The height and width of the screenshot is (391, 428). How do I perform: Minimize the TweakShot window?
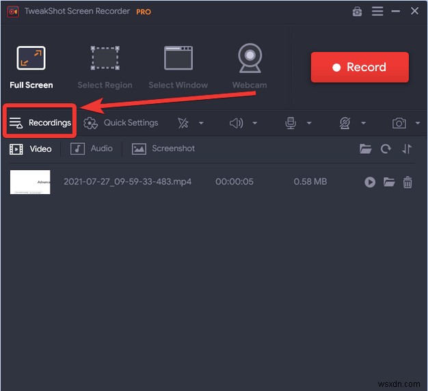(x=395, y=12)
